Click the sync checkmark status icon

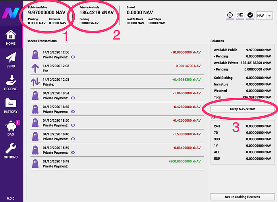pyautogui.click(x=250, y=15)
